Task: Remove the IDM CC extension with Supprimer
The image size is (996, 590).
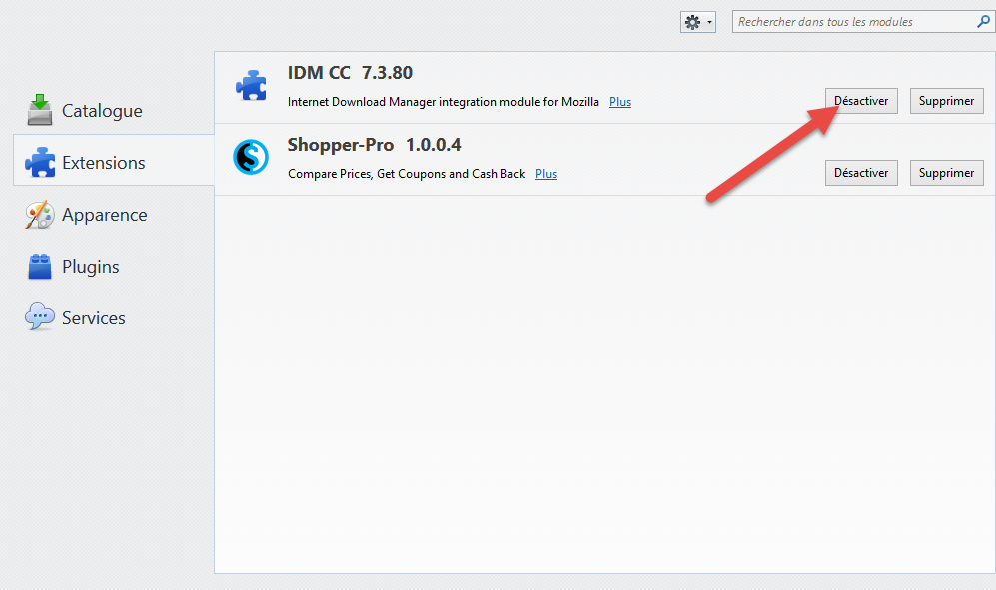Action: coord(946,101)
